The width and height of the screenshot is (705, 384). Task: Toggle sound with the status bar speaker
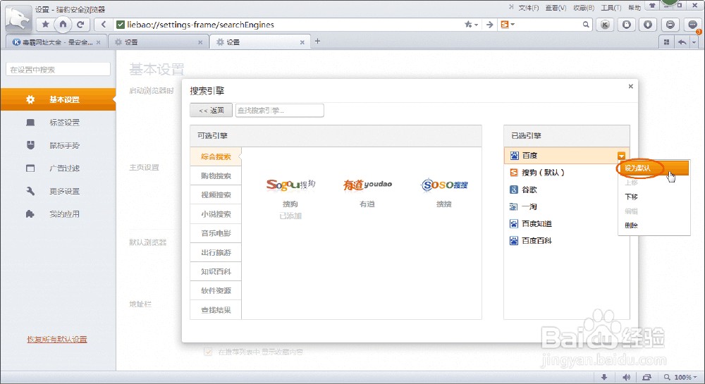(x=626, y=377)
